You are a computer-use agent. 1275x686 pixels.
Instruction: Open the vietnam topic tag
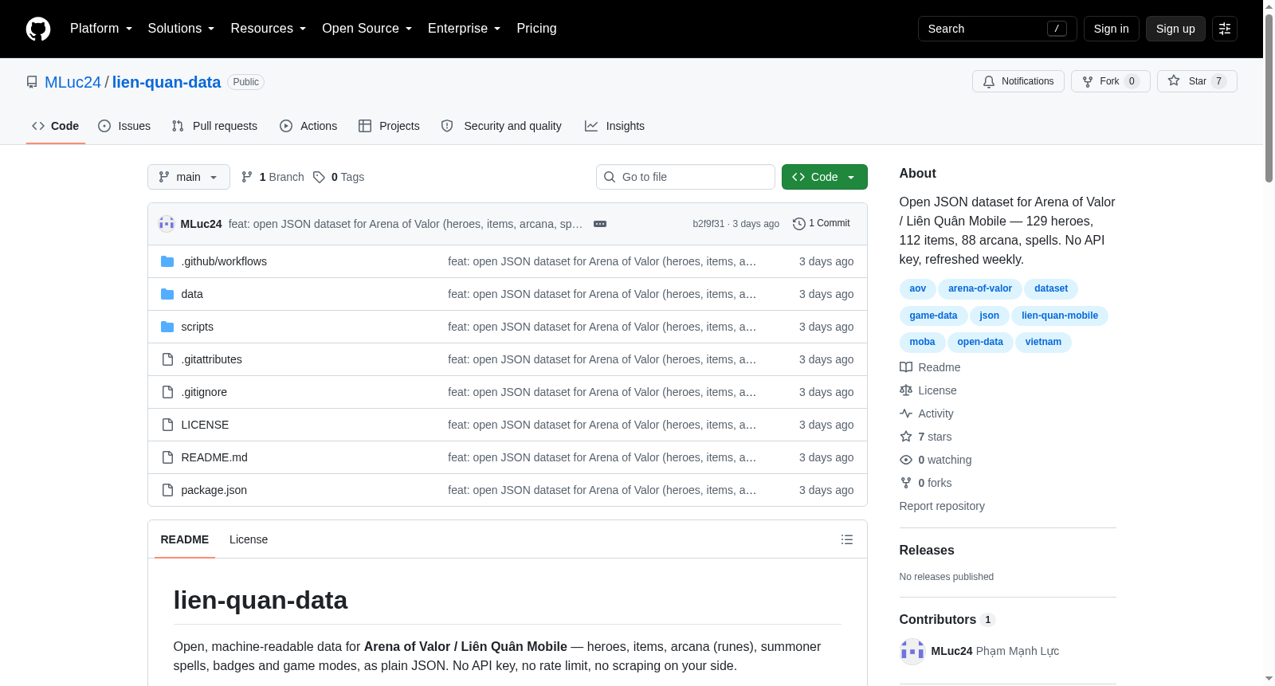(1043, 342)
